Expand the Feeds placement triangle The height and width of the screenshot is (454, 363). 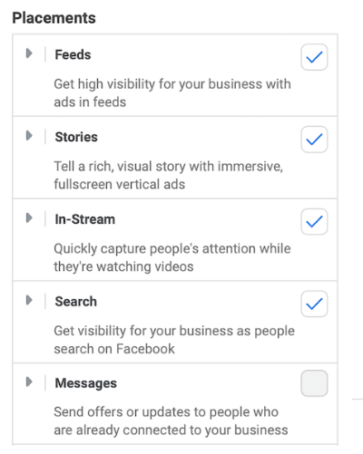click(x=29, y=53)
